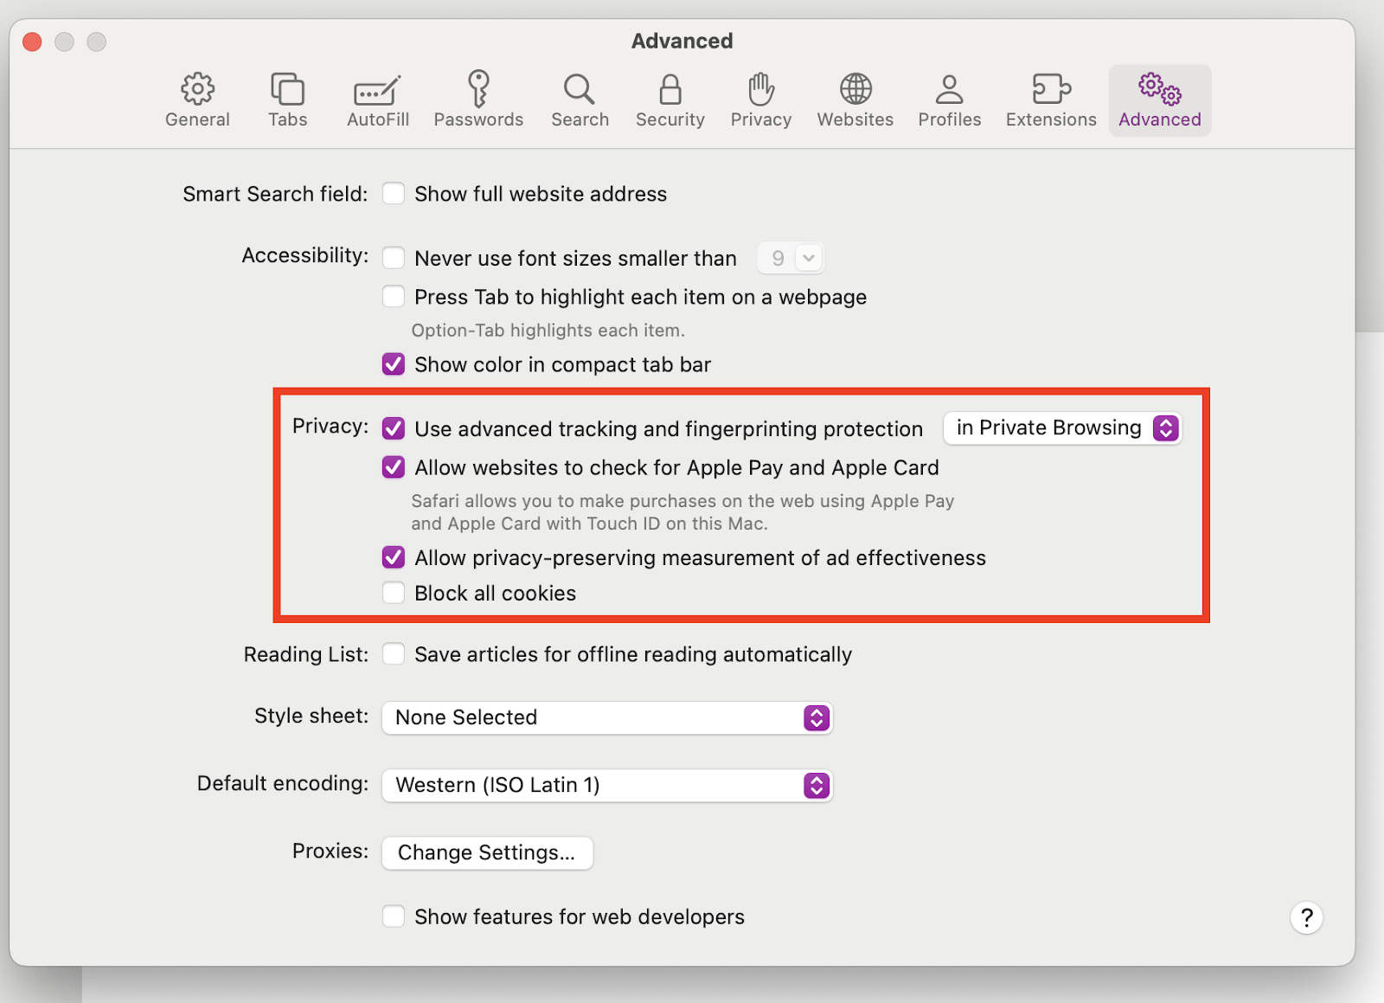Disable Show color in compact tab bar
The height and width of the screenshot is (1003, 1384).
pos(394,364)
